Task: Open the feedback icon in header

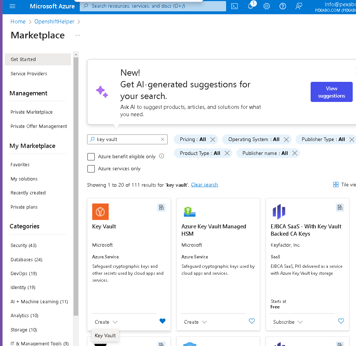Action: pos(299,6)
